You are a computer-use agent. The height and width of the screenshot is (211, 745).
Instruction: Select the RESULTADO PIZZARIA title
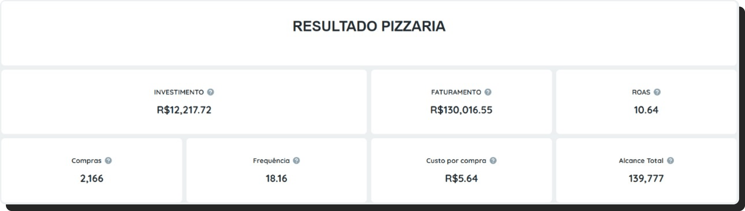pyautogui.click(x=369, y=26)
